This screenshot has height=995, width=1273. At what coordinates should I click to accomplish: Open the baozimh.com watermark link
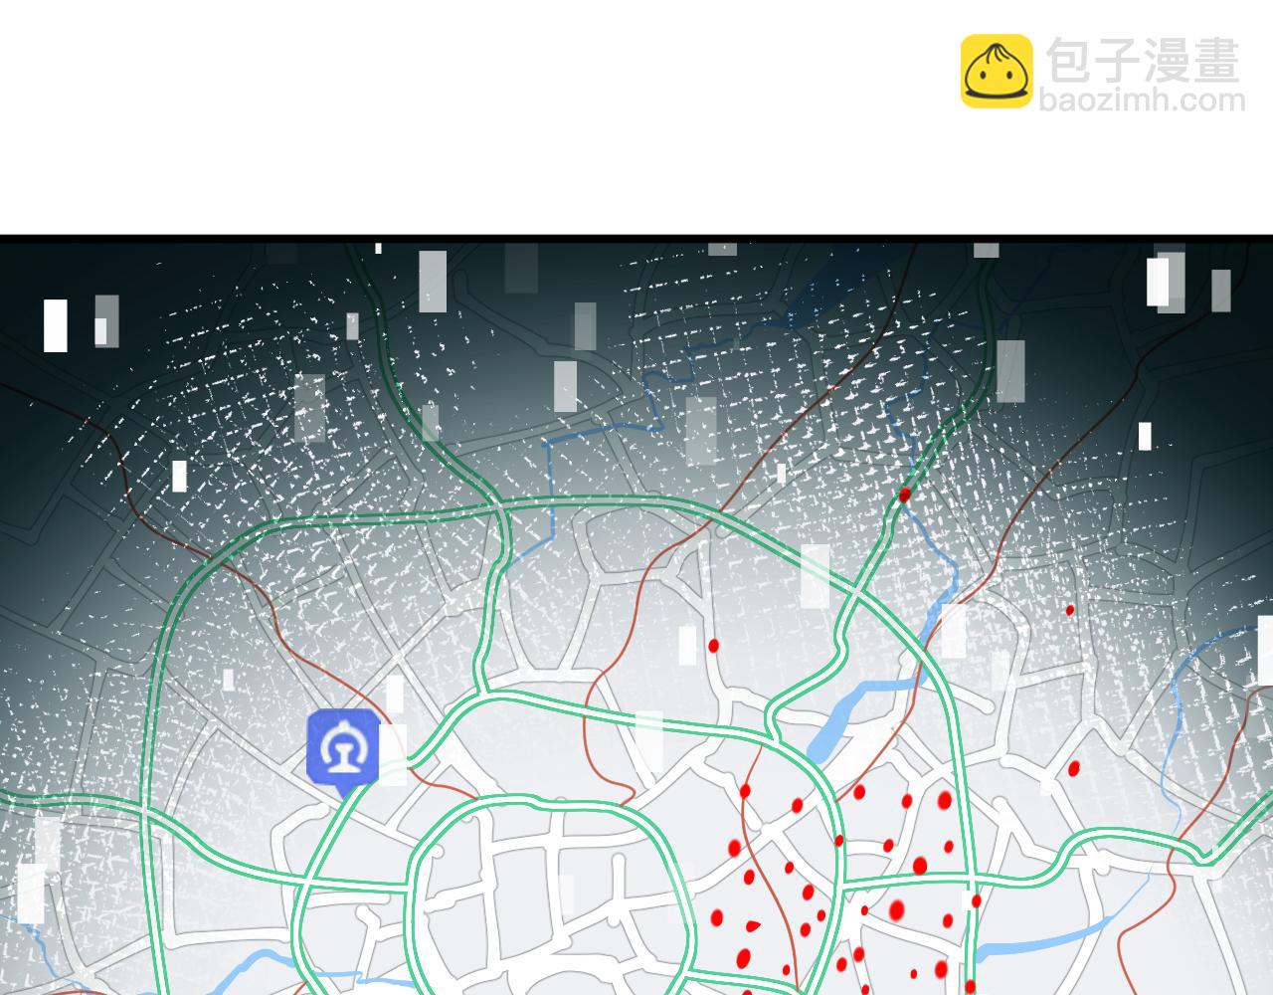click(x=1142, y=100)
